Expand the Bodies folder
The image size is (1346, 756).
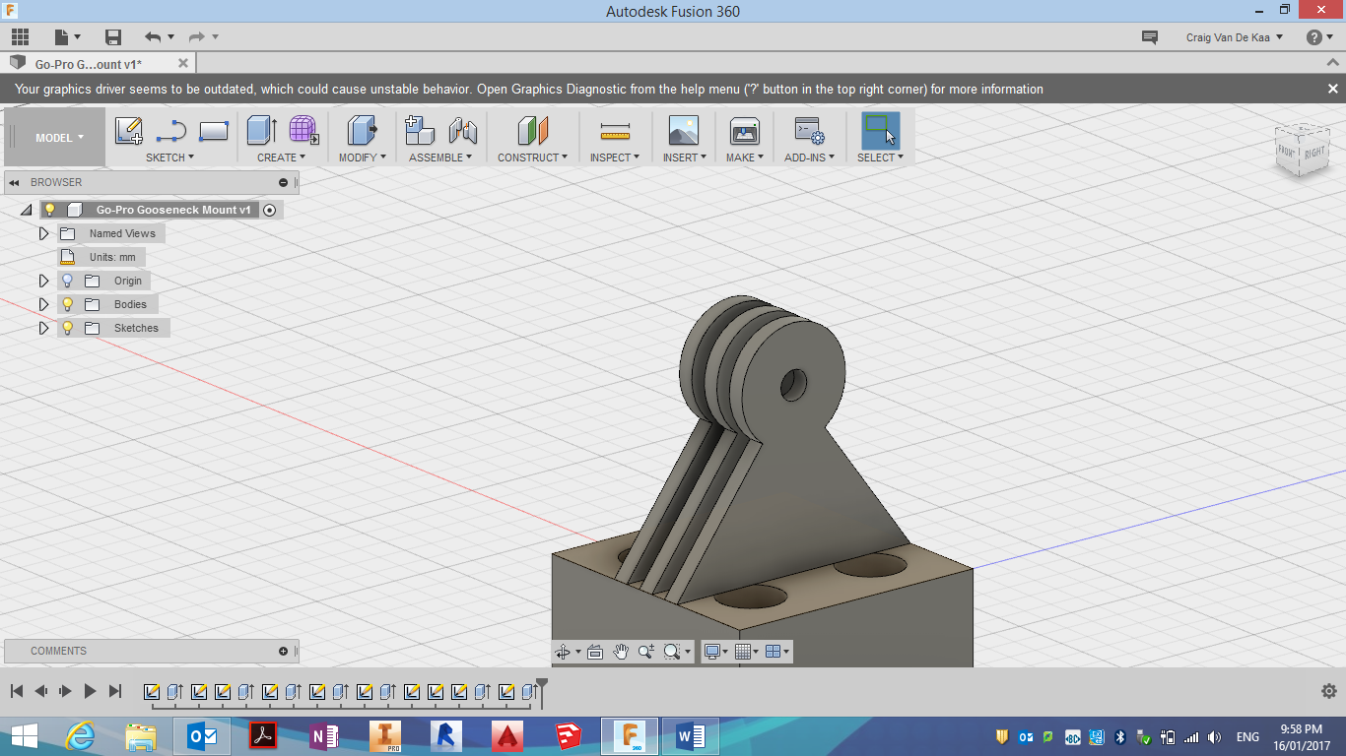click(x=43, y=304)
